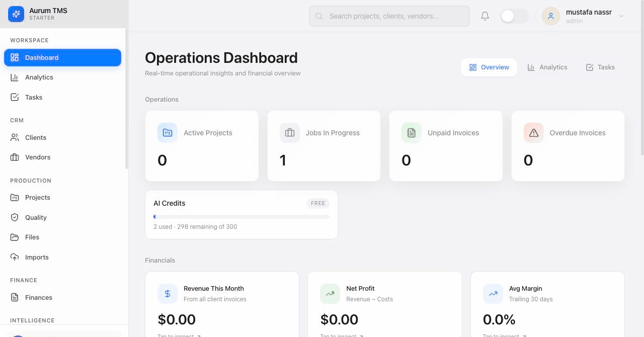Switch to the Overview tab
Viewport: 644px width, 337px height.
(x=489, y=67)
